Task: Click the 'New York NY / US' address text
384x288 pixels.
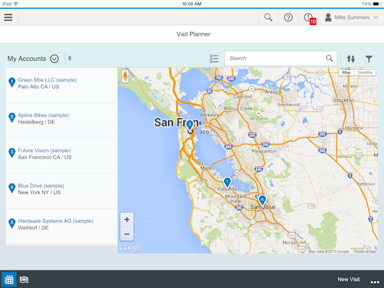Action: [x=39, y=193]
